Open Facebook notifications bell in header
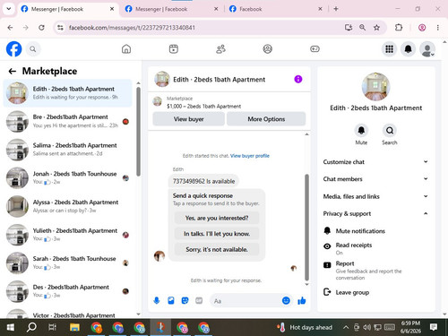448x336 pixels. tap(408, 49)
